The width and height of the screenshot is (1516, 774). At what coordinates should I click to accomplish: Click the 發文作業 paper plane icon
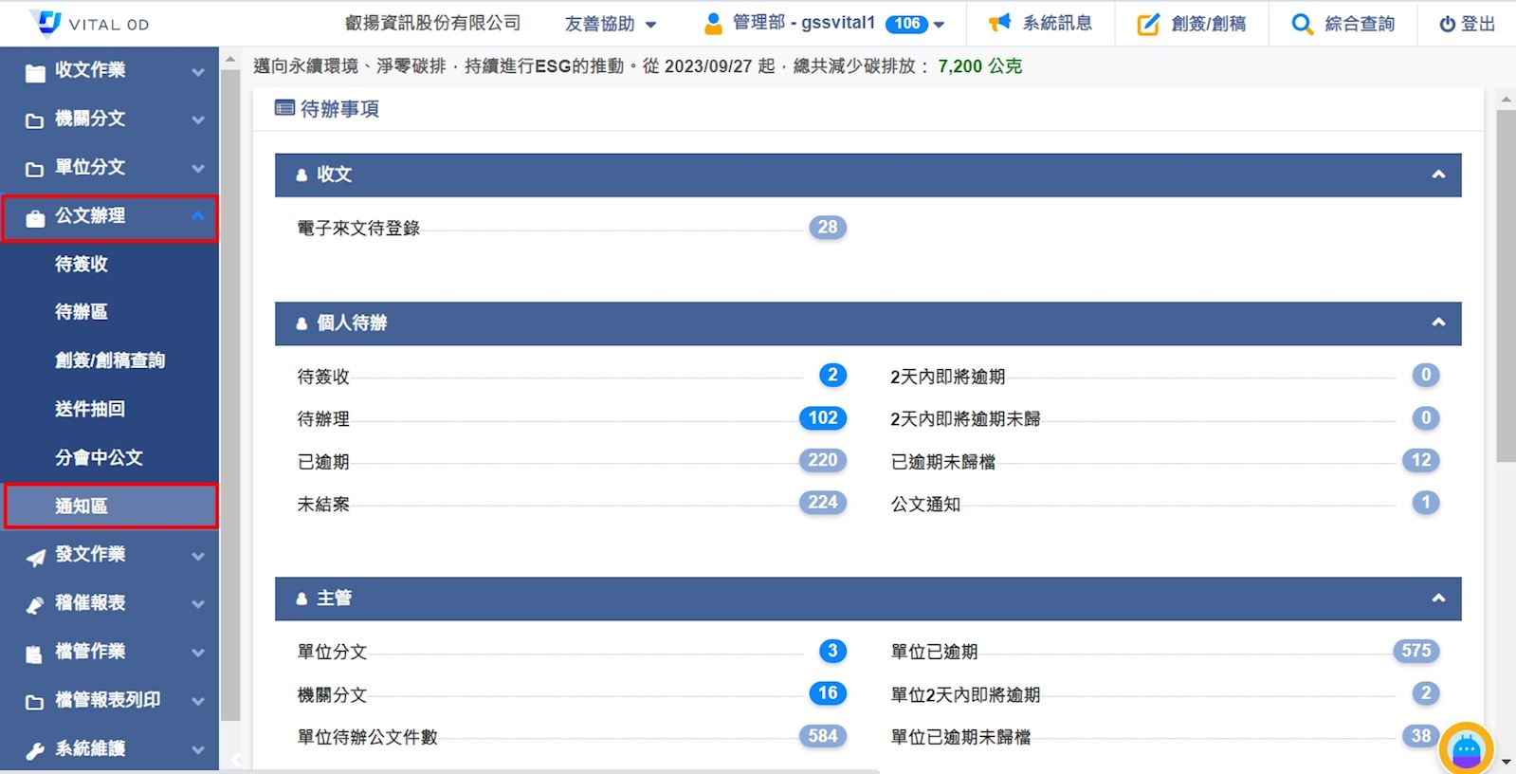[35, 557]
